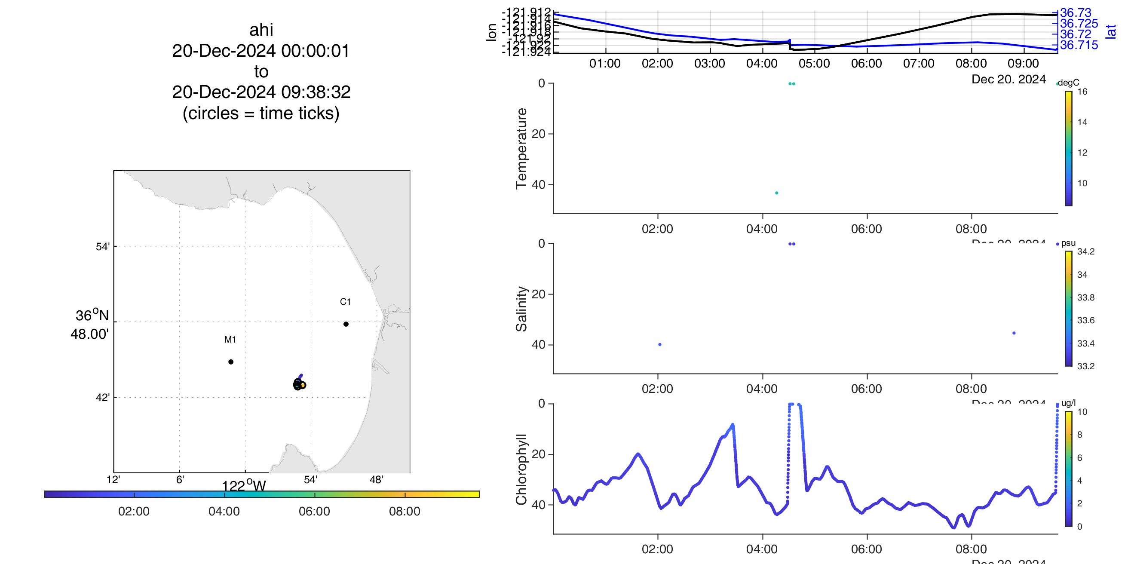This screenshot has height=564, width=1128.
Task: Click the chlorophyll peak near 03:30
Action: click(x=732, y=425)
